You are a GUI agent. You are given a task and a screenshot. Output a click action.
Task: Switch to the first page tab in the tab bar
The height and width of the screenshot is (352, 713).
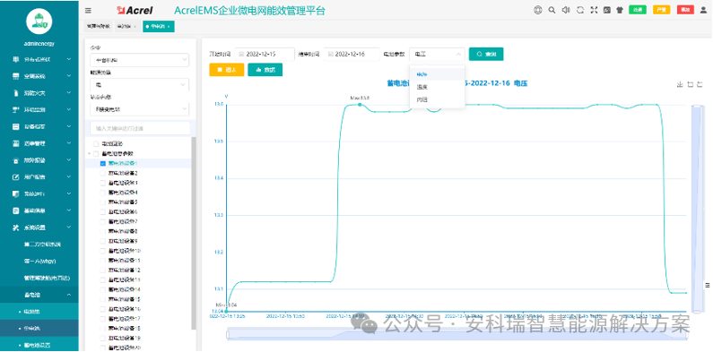99,27
